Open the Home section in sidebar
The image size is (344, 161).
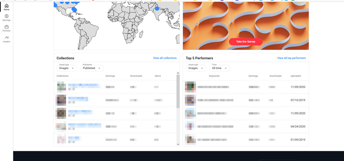pos(6,7)
